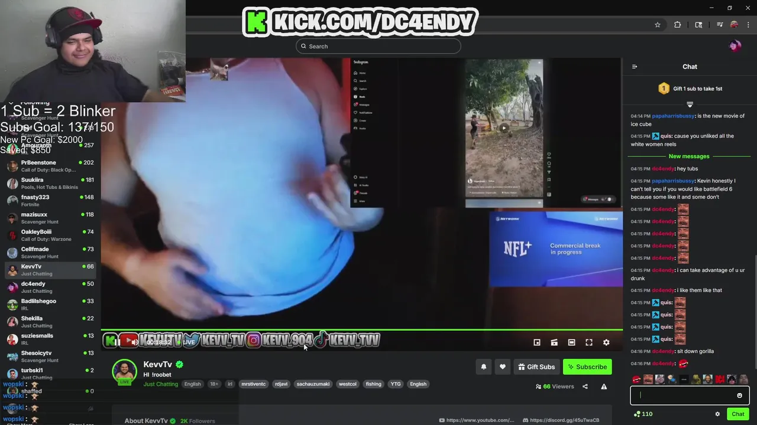Open chat settings gear icon
757x425 pixels.
(717, 414)
